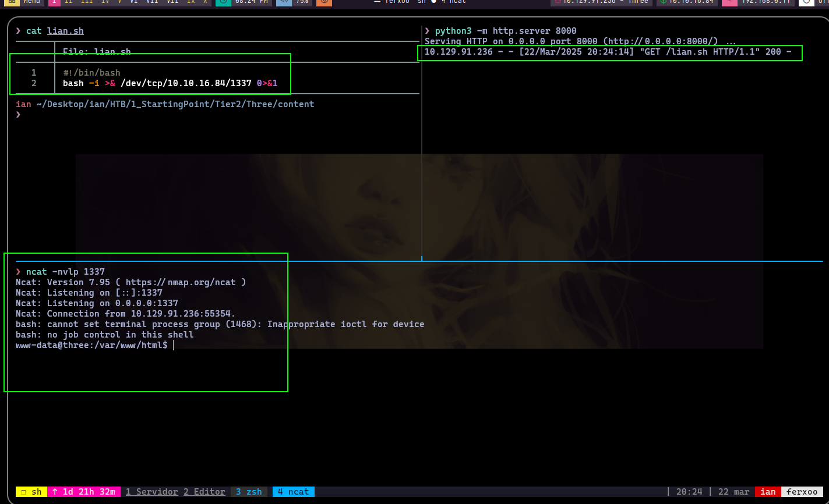
Task: Click the yellow sh session label
Action: pos(31,492)
